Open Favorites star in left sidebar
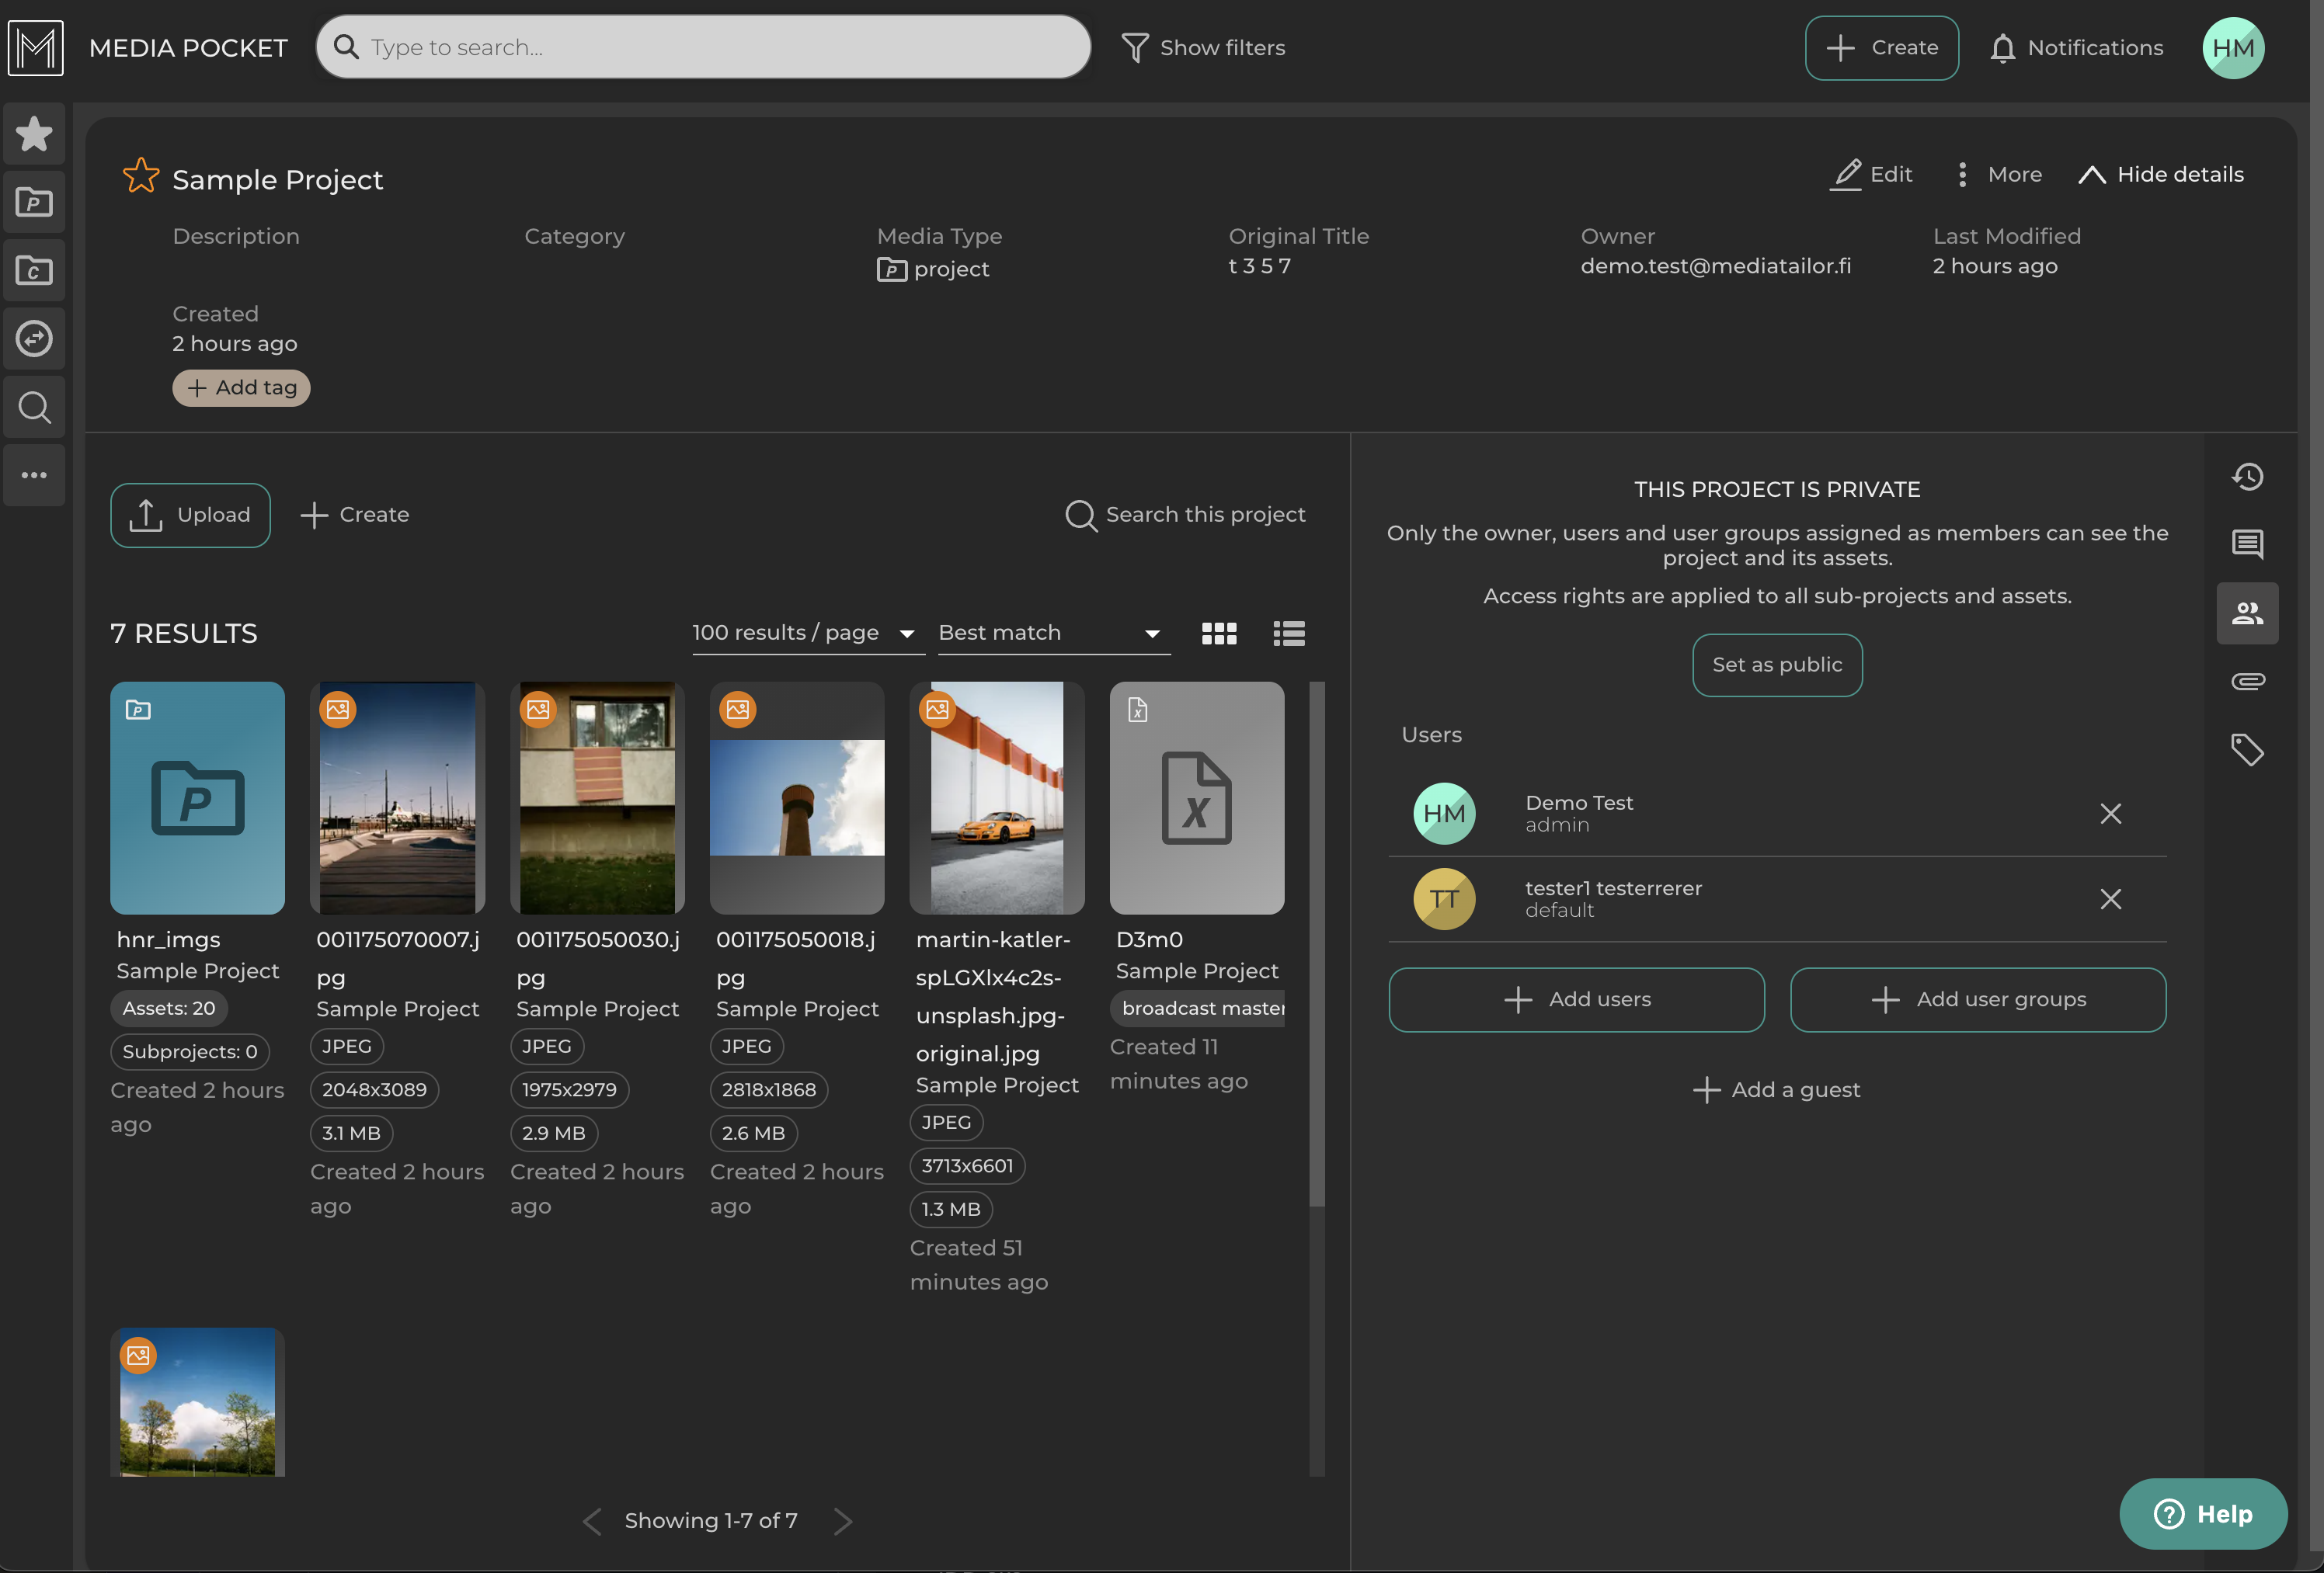This screenshot has height=1573, width=2324. tap(34, 134)
